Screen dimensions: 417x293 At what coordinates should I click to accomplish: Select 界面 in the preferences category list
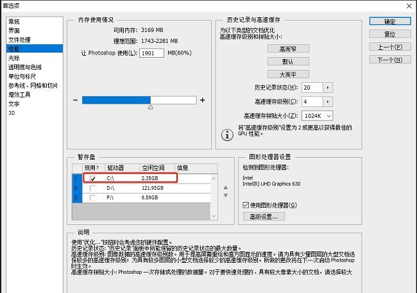(13, 30)
